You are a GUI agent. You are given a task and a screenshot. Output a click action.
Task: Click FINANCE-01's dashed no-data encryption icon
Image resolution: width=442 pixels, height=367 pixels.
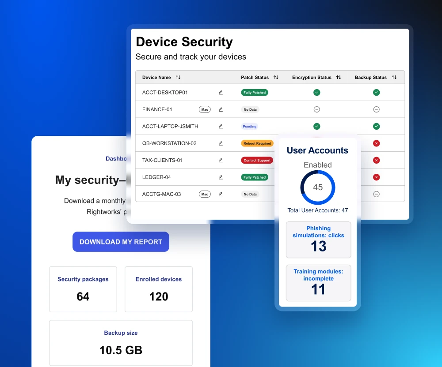[x=316, y=109]
